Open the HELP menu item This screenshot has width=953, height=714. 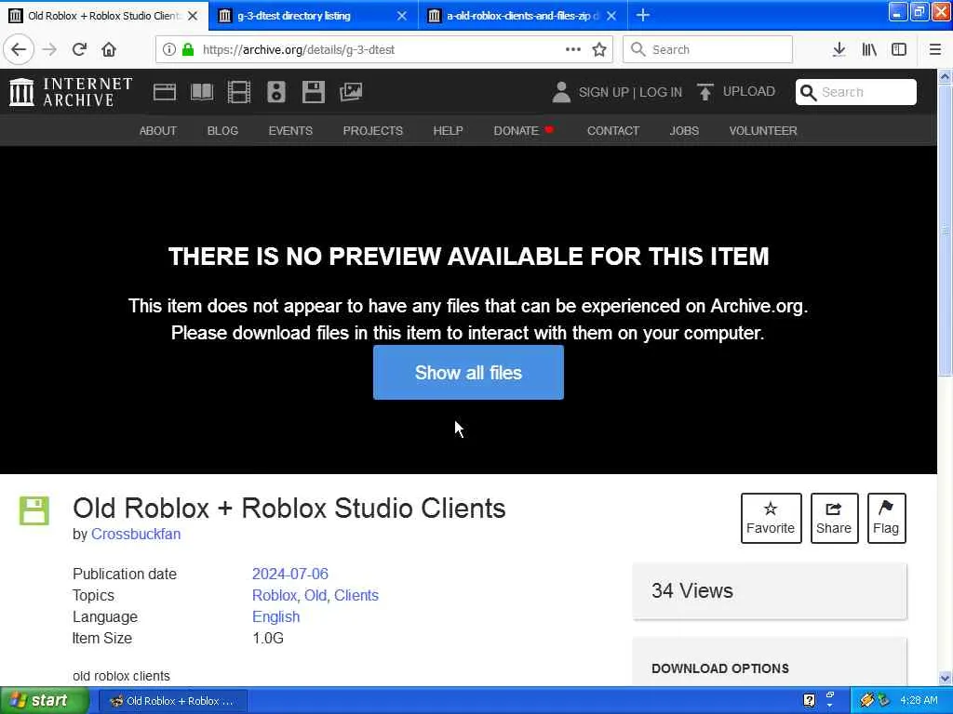(x=448, y=130)
